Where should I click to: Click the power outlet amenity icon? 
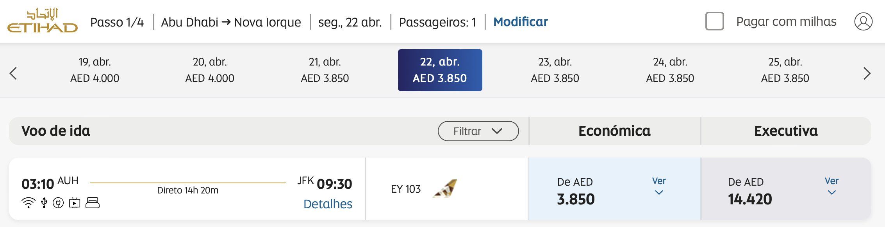coord(58,203)
